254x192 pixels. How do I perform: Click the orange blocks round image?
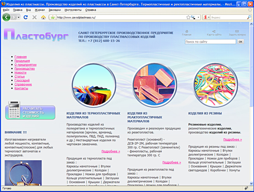[154, 85]
